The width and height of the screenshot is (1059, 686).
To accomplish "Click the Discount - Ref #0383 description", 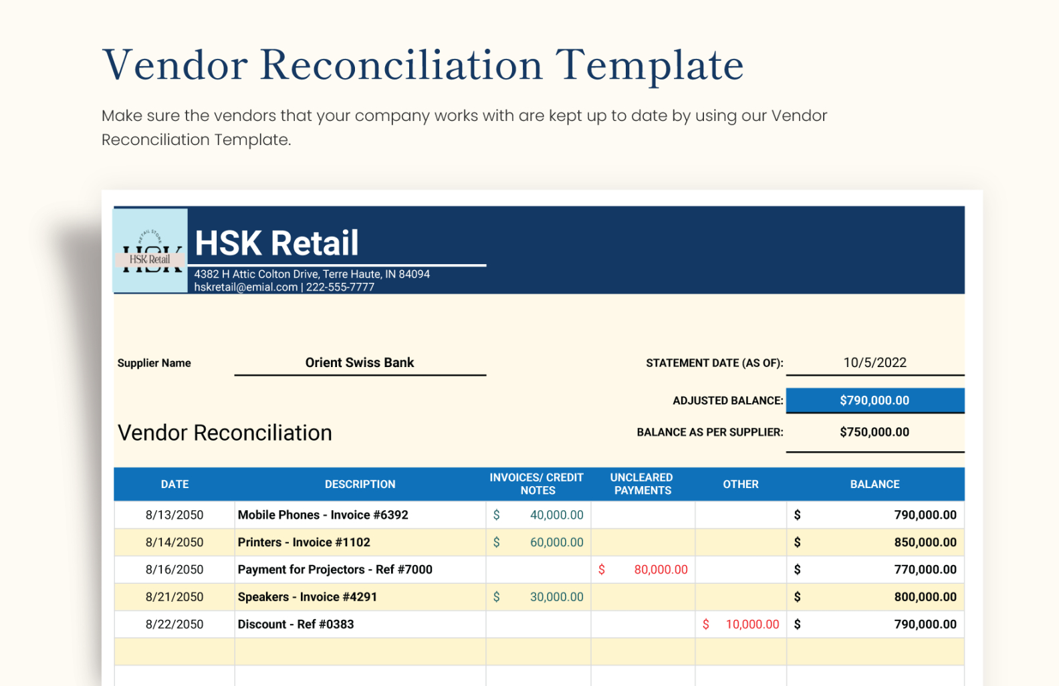I will coord(296,624).
